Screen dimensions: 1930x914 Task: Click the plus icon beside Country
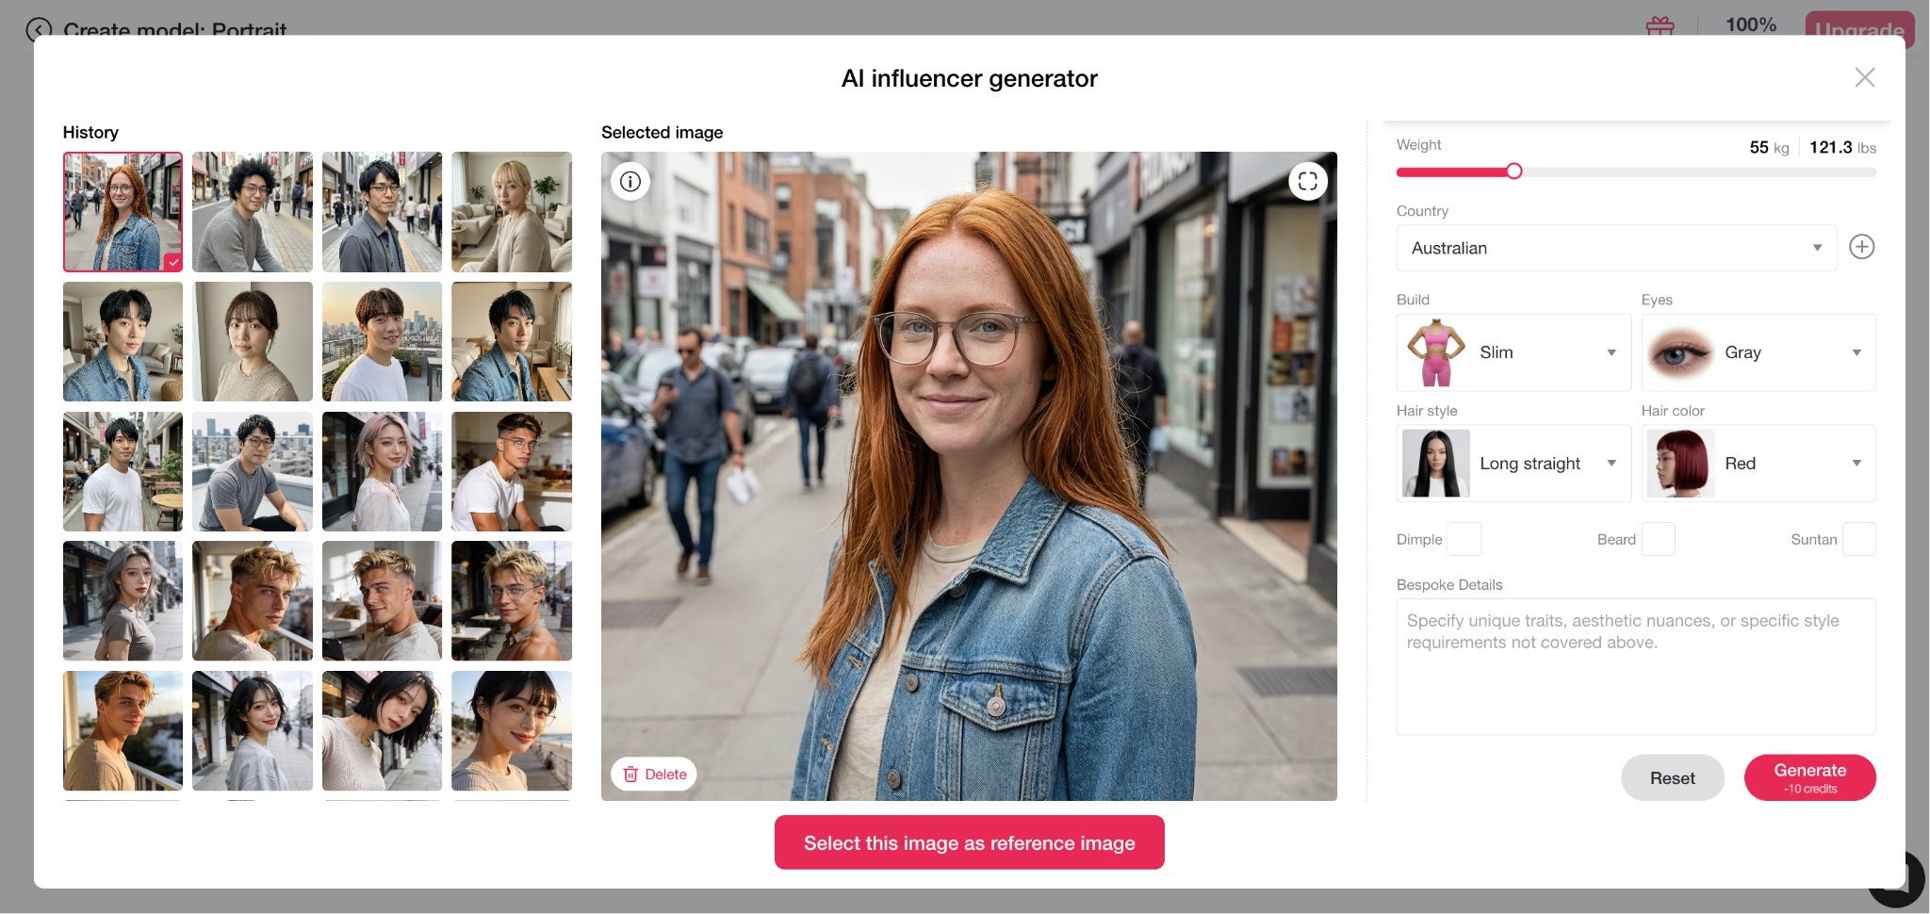pyautogui.click(x=1861, y=247)
